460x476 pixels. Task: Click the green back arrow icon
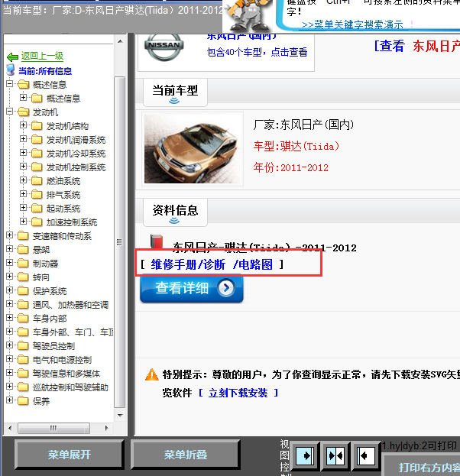tap(12, 57)
